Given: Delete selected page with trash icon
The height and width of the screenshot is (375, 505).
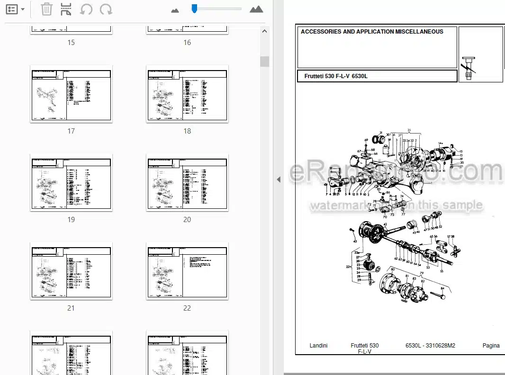Looking at the screenshot, I should [x=46, y=9].
